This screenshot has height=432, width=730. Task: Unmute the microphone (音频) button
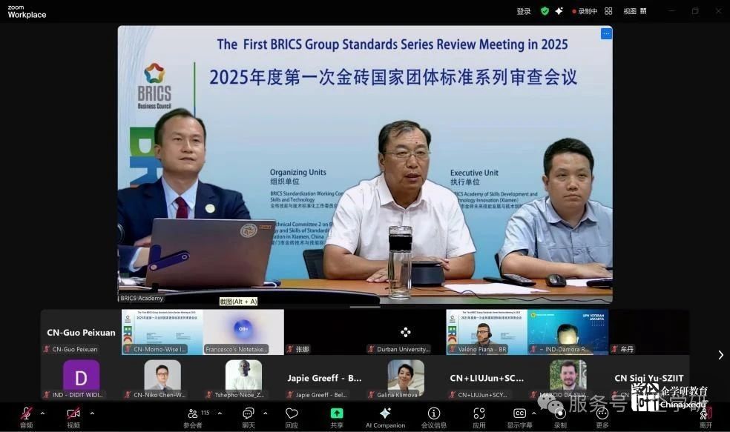click(x=26, y=414)
